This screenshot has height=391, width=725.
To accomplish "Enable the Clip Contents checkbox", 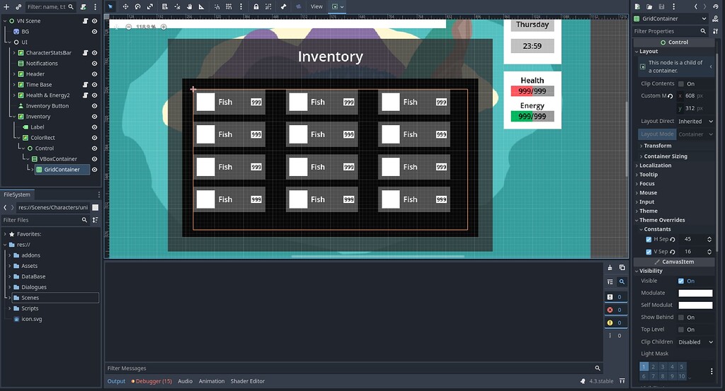I will point(681,83).
